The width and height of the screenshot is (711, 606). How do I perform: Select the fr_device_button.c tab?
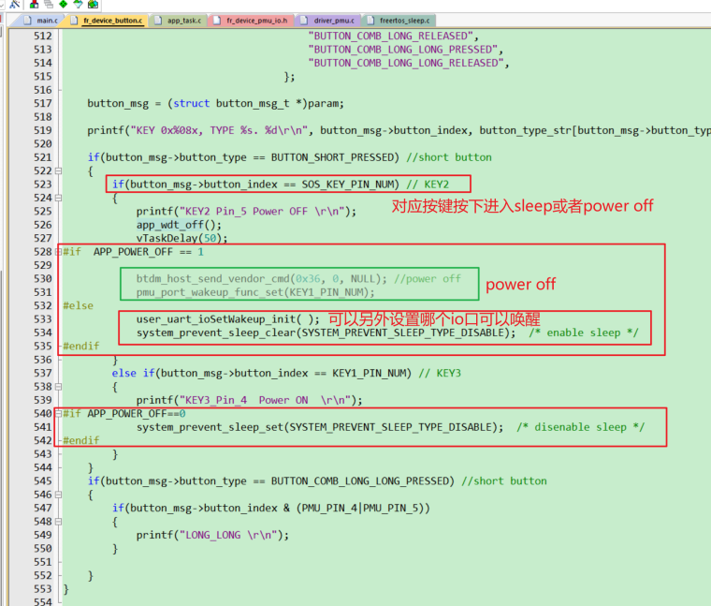[112, 20]
